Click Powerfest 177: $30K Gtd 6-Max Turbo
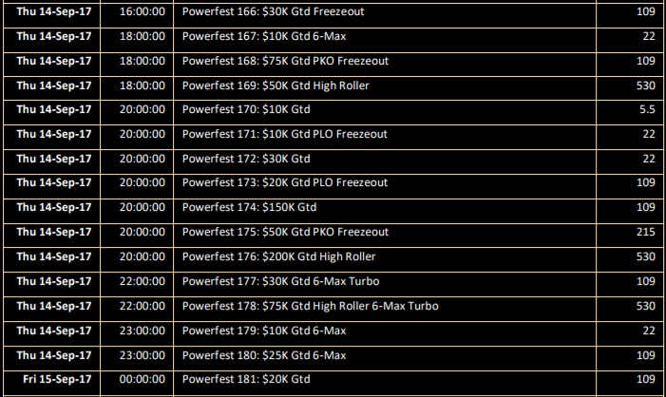 point(281,281)
